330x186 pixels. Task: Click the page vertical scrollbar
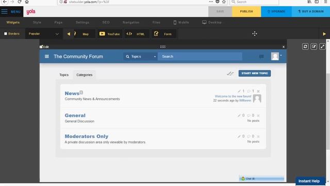pos(328,112)
